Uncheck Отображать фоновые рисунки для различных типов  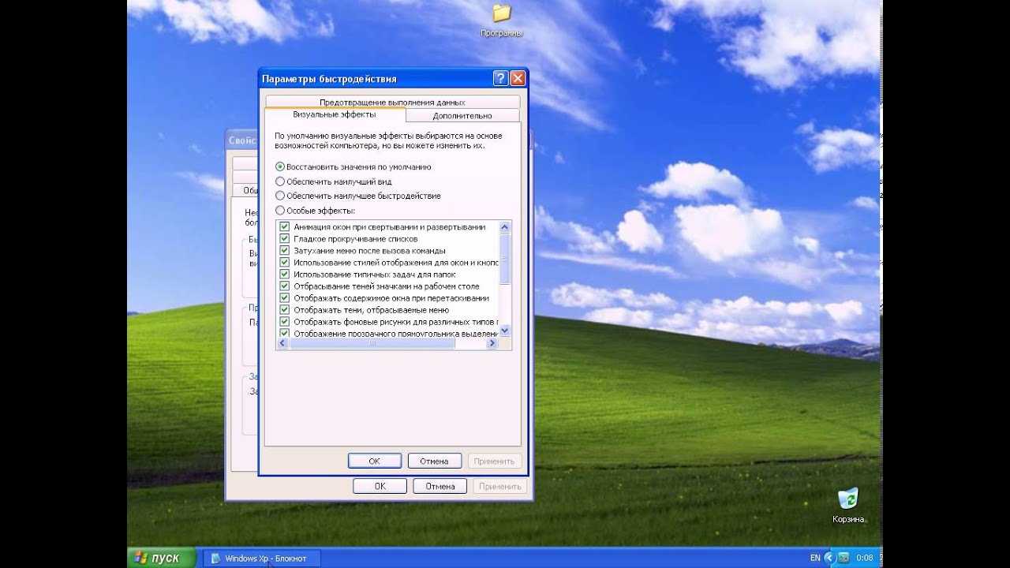click(285, 322)
